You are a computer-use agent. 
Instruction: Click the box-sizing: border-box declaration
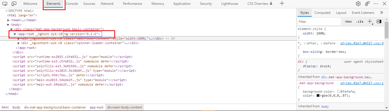pyautogui.click(x=324, y=52)
